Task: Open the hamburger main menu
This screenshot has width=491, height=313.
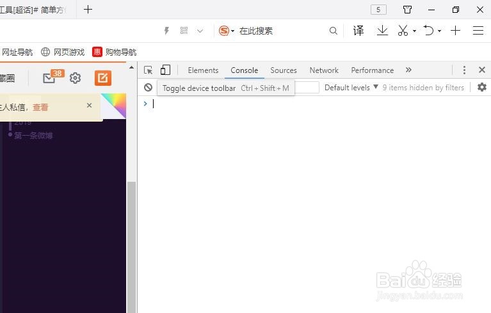Action: (x=478, y=31)
